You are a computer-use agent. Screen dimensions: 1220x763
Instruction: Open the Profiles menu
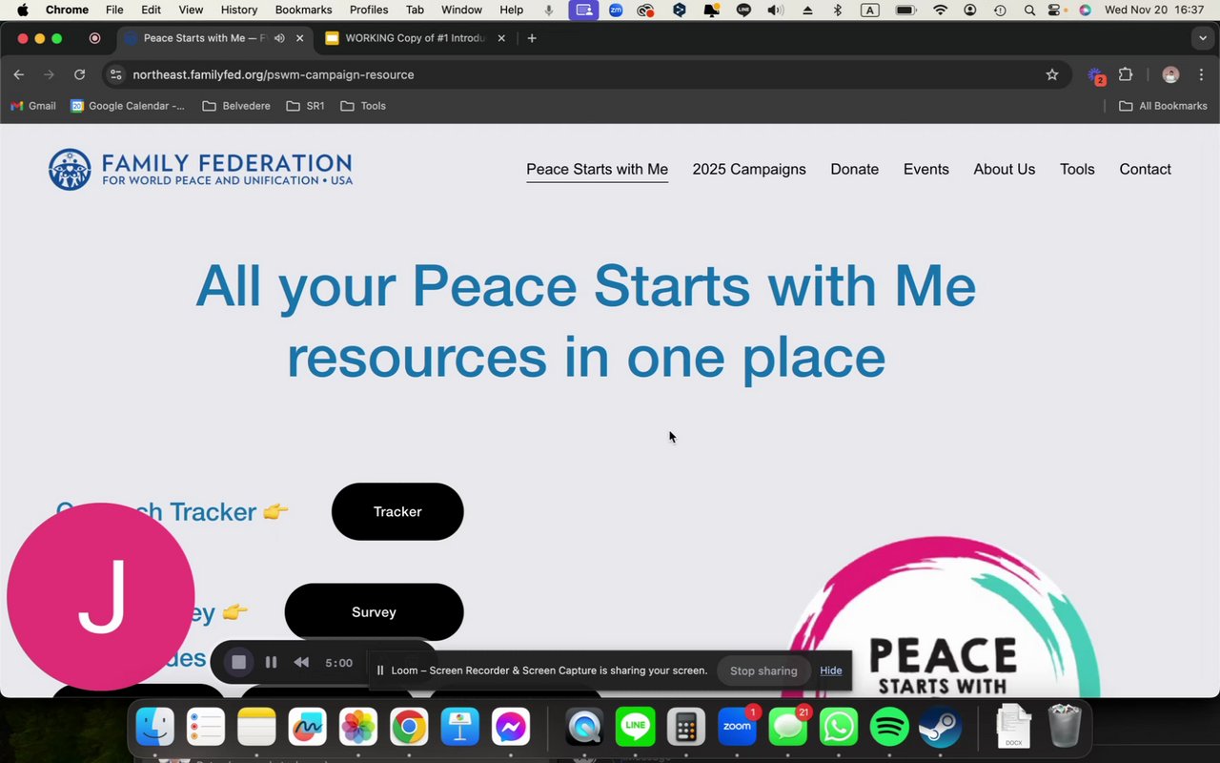coord(369,10)
